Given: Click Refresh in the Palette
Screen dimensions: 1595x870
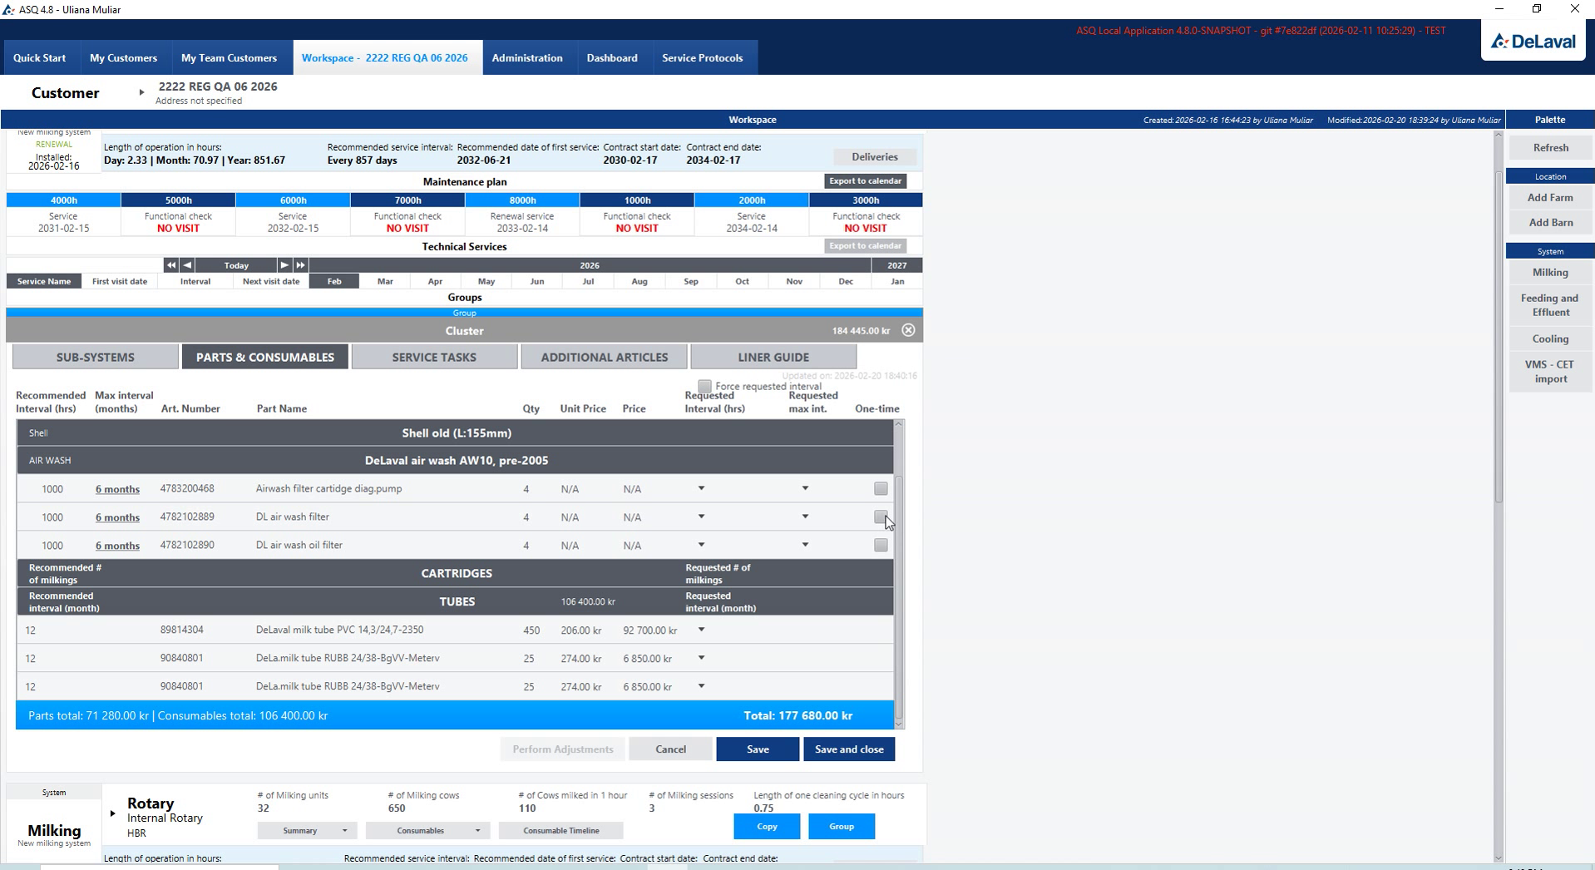Looking at the screenshot, I should tap(1550, 148).
